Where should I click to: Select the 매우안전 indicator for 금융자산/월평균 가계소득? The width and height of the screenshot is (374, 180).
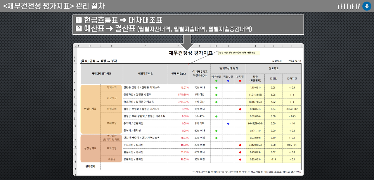[216, 102]
